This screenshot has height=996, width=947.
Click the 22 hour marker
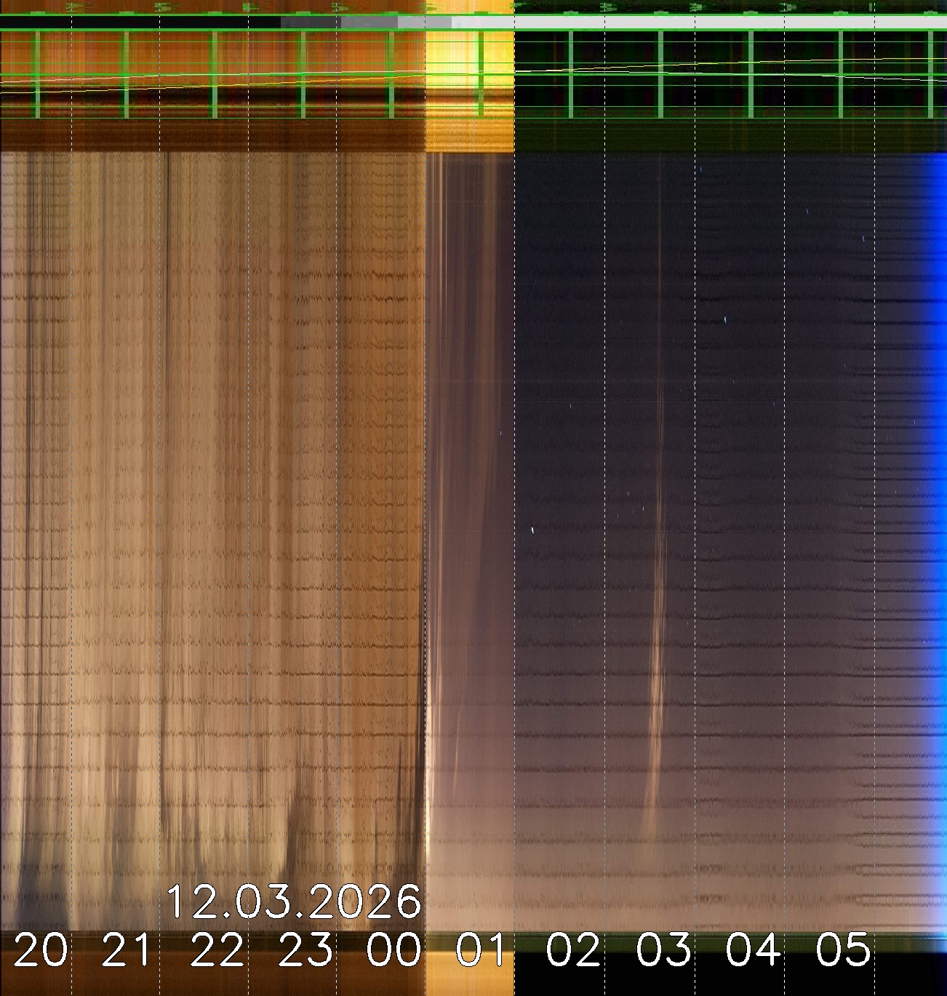click(217, 950)
